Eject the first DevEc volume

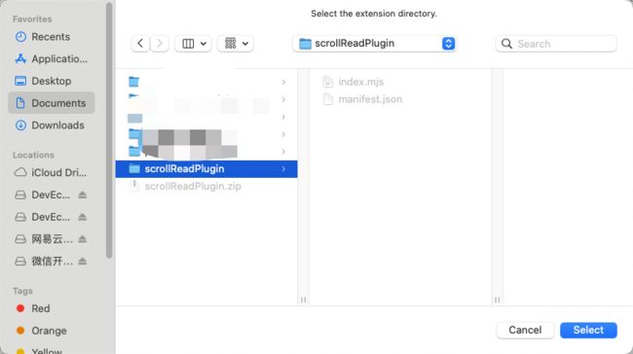[83, 195]
